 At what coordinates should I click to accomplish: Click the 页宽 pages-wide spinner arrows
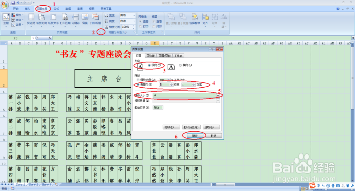tap(171, 84)
